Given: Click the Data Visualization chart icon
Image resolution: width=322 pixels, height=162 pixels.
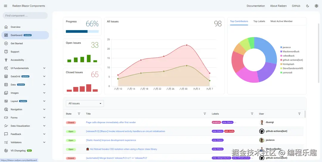Looking at the screenshot, I should click(6, 126).
